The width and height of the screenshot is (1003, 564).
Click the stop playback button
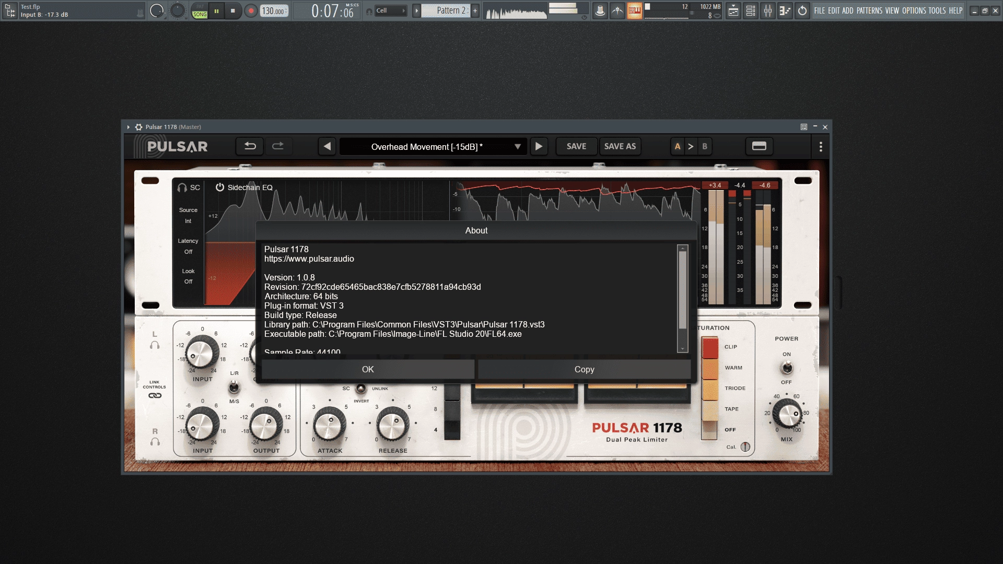233,11
